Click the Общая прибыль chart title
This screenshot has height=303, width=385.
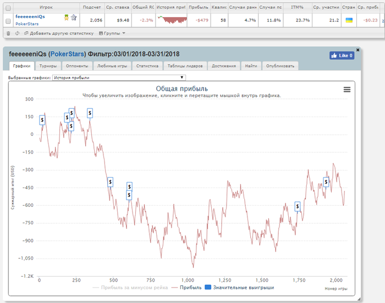click(x=182, y=89)
